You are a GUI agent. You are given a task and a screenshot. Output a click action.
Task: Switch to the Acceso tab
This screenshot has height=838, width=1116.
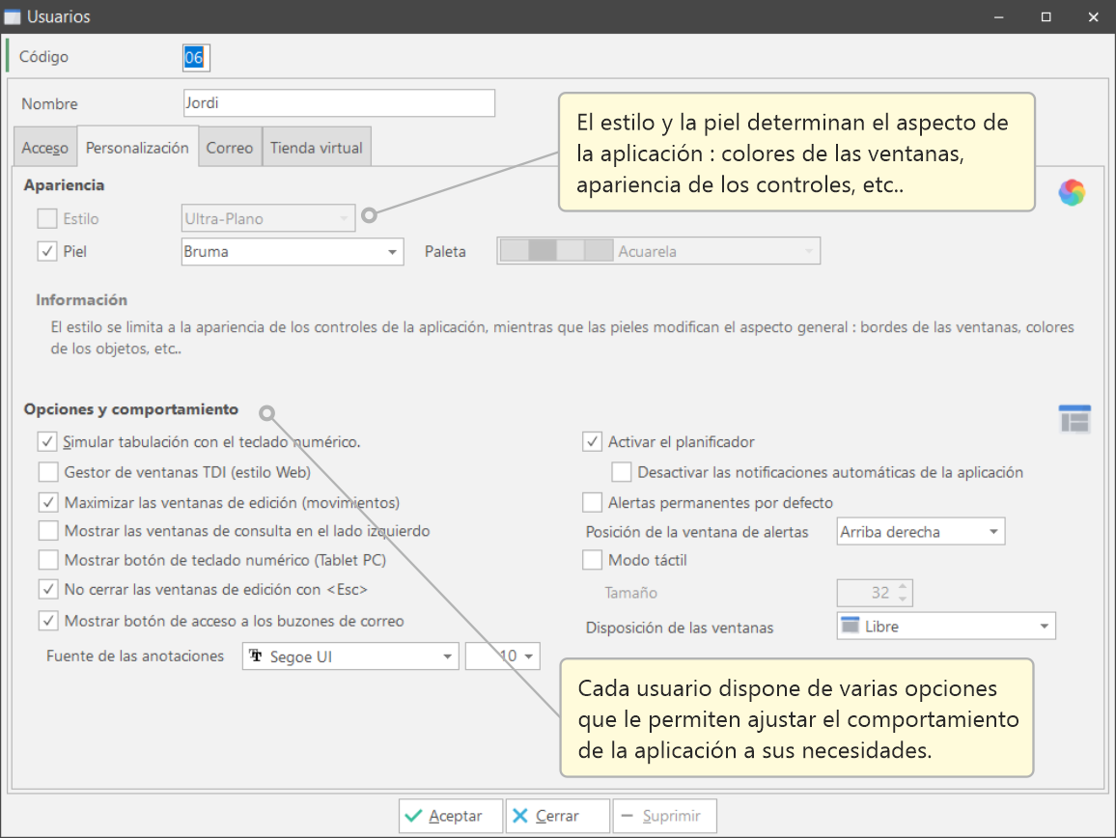(x=45, y=148)
